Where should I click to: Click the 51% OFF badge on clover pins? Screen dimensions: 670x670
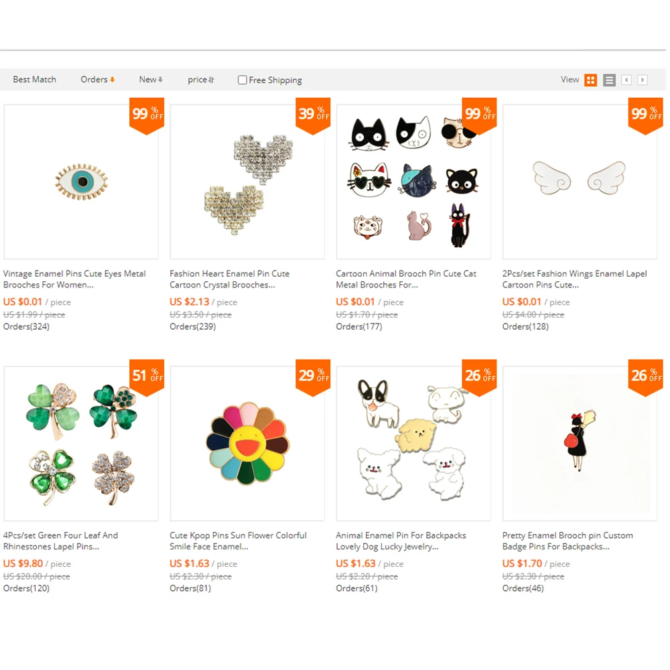click(x=147, y=377)
